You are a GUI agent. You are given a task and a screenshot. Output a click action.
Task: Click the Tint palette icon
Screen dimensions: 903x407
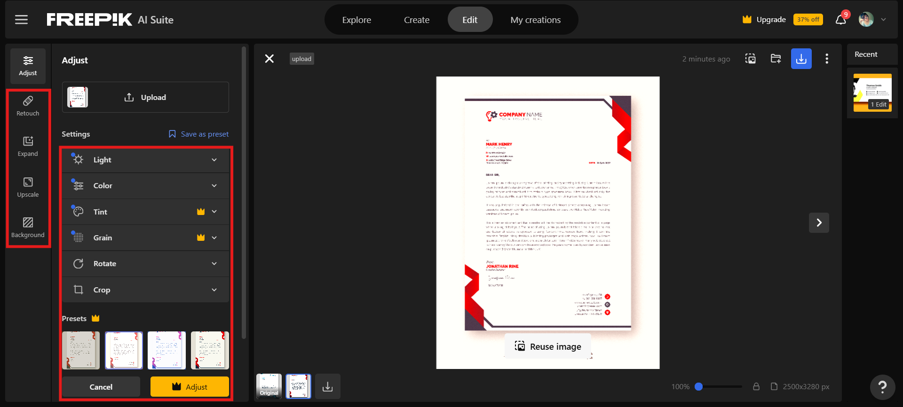coord(78,212)
